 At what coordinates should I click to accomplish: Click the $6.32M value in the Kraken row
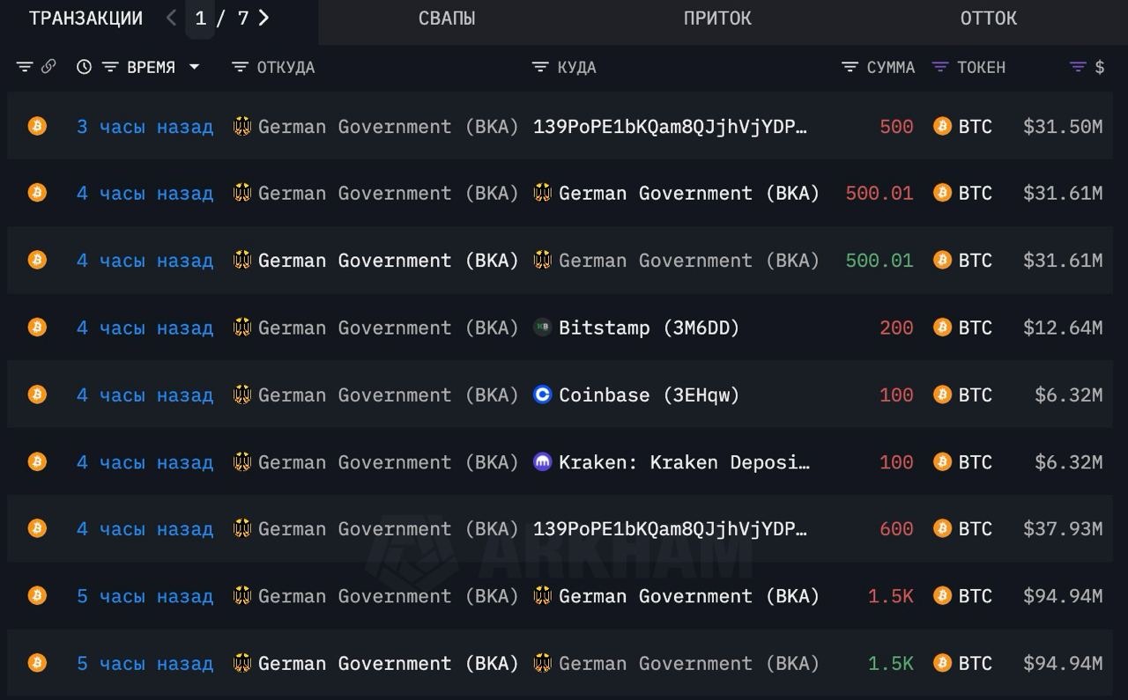coord(1068,462)
